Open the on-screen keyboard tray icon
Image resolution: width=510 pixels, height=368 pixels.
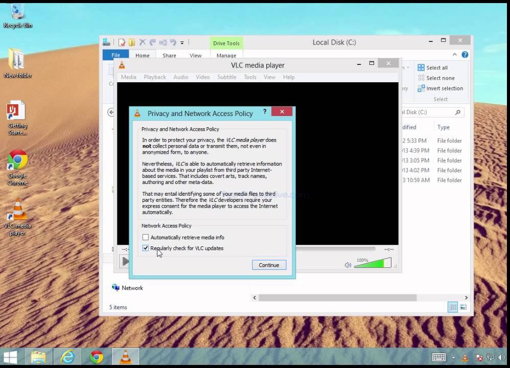[439, 357]
